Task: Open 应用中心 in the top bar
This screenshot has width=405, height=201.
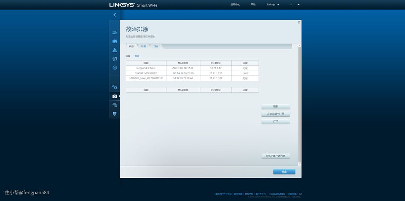Action: click(235, 4)
